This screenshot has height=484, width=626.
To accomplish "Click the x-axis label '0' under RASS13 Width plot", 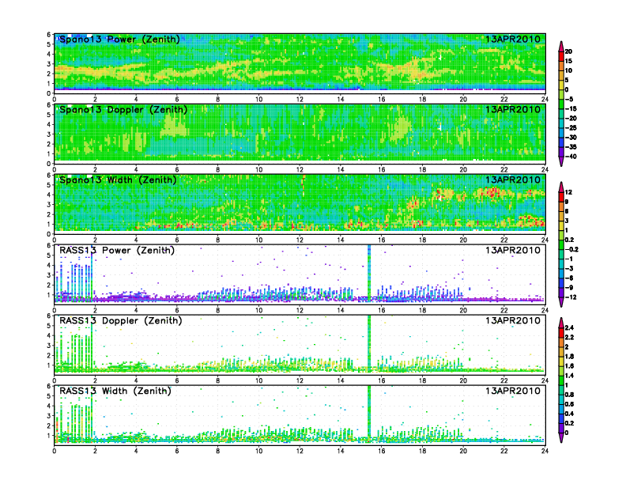I will 55,451.
